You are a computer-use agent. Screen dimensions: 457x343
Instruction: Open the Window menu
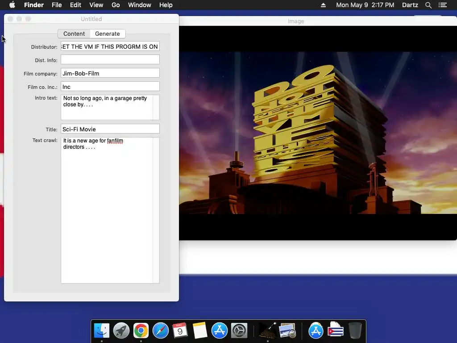(x=140, y=5)
